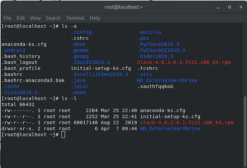Maximize the terminal window
Image resolution: width=247 pixels, height=168 pixels.
pyautogui.click(x=230, y=7)
